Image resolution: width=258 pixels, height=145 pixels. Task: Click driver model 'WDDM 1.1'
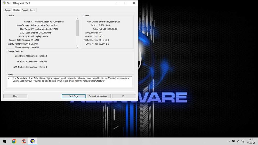[104, 44]
